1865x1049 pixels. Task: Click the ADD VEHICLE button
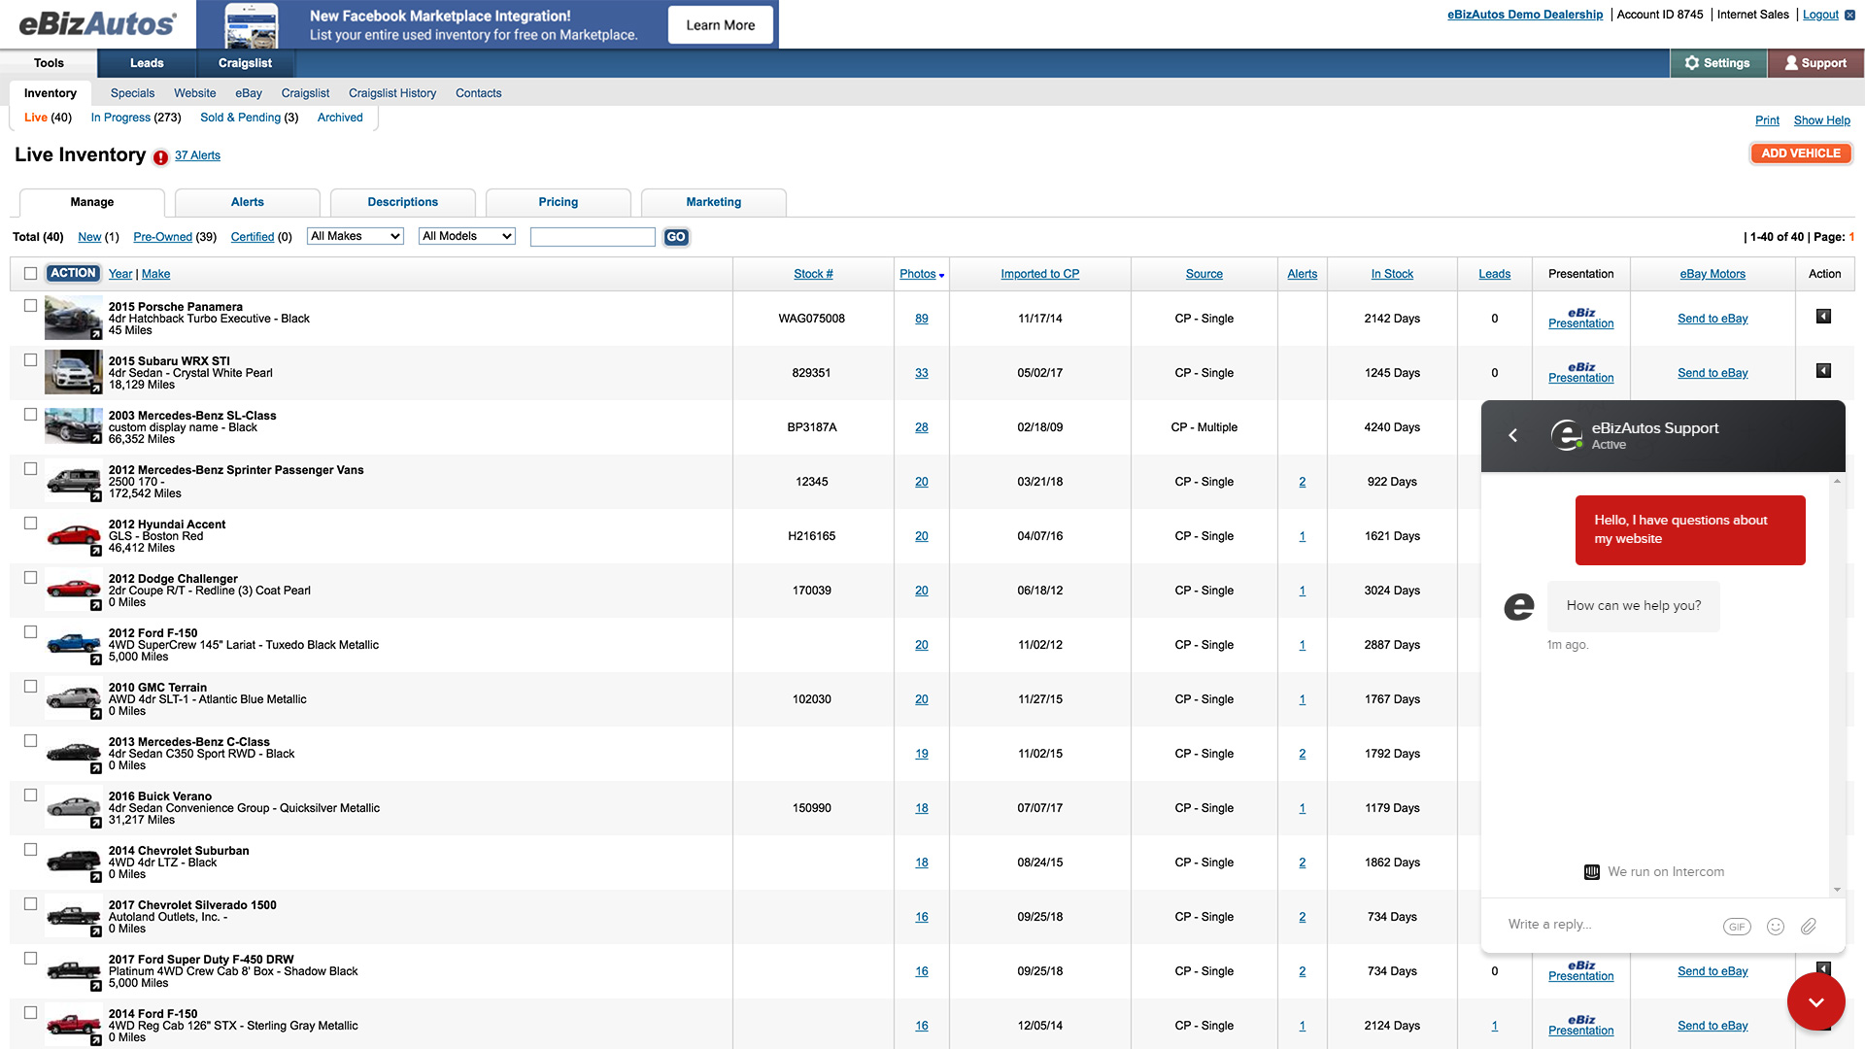coord(1801,153)
